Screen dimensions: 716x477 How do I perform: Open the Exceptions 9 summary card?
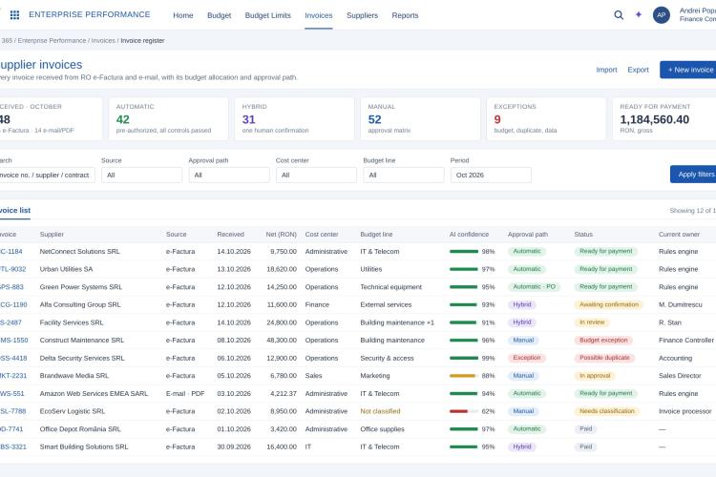(546, 118)
